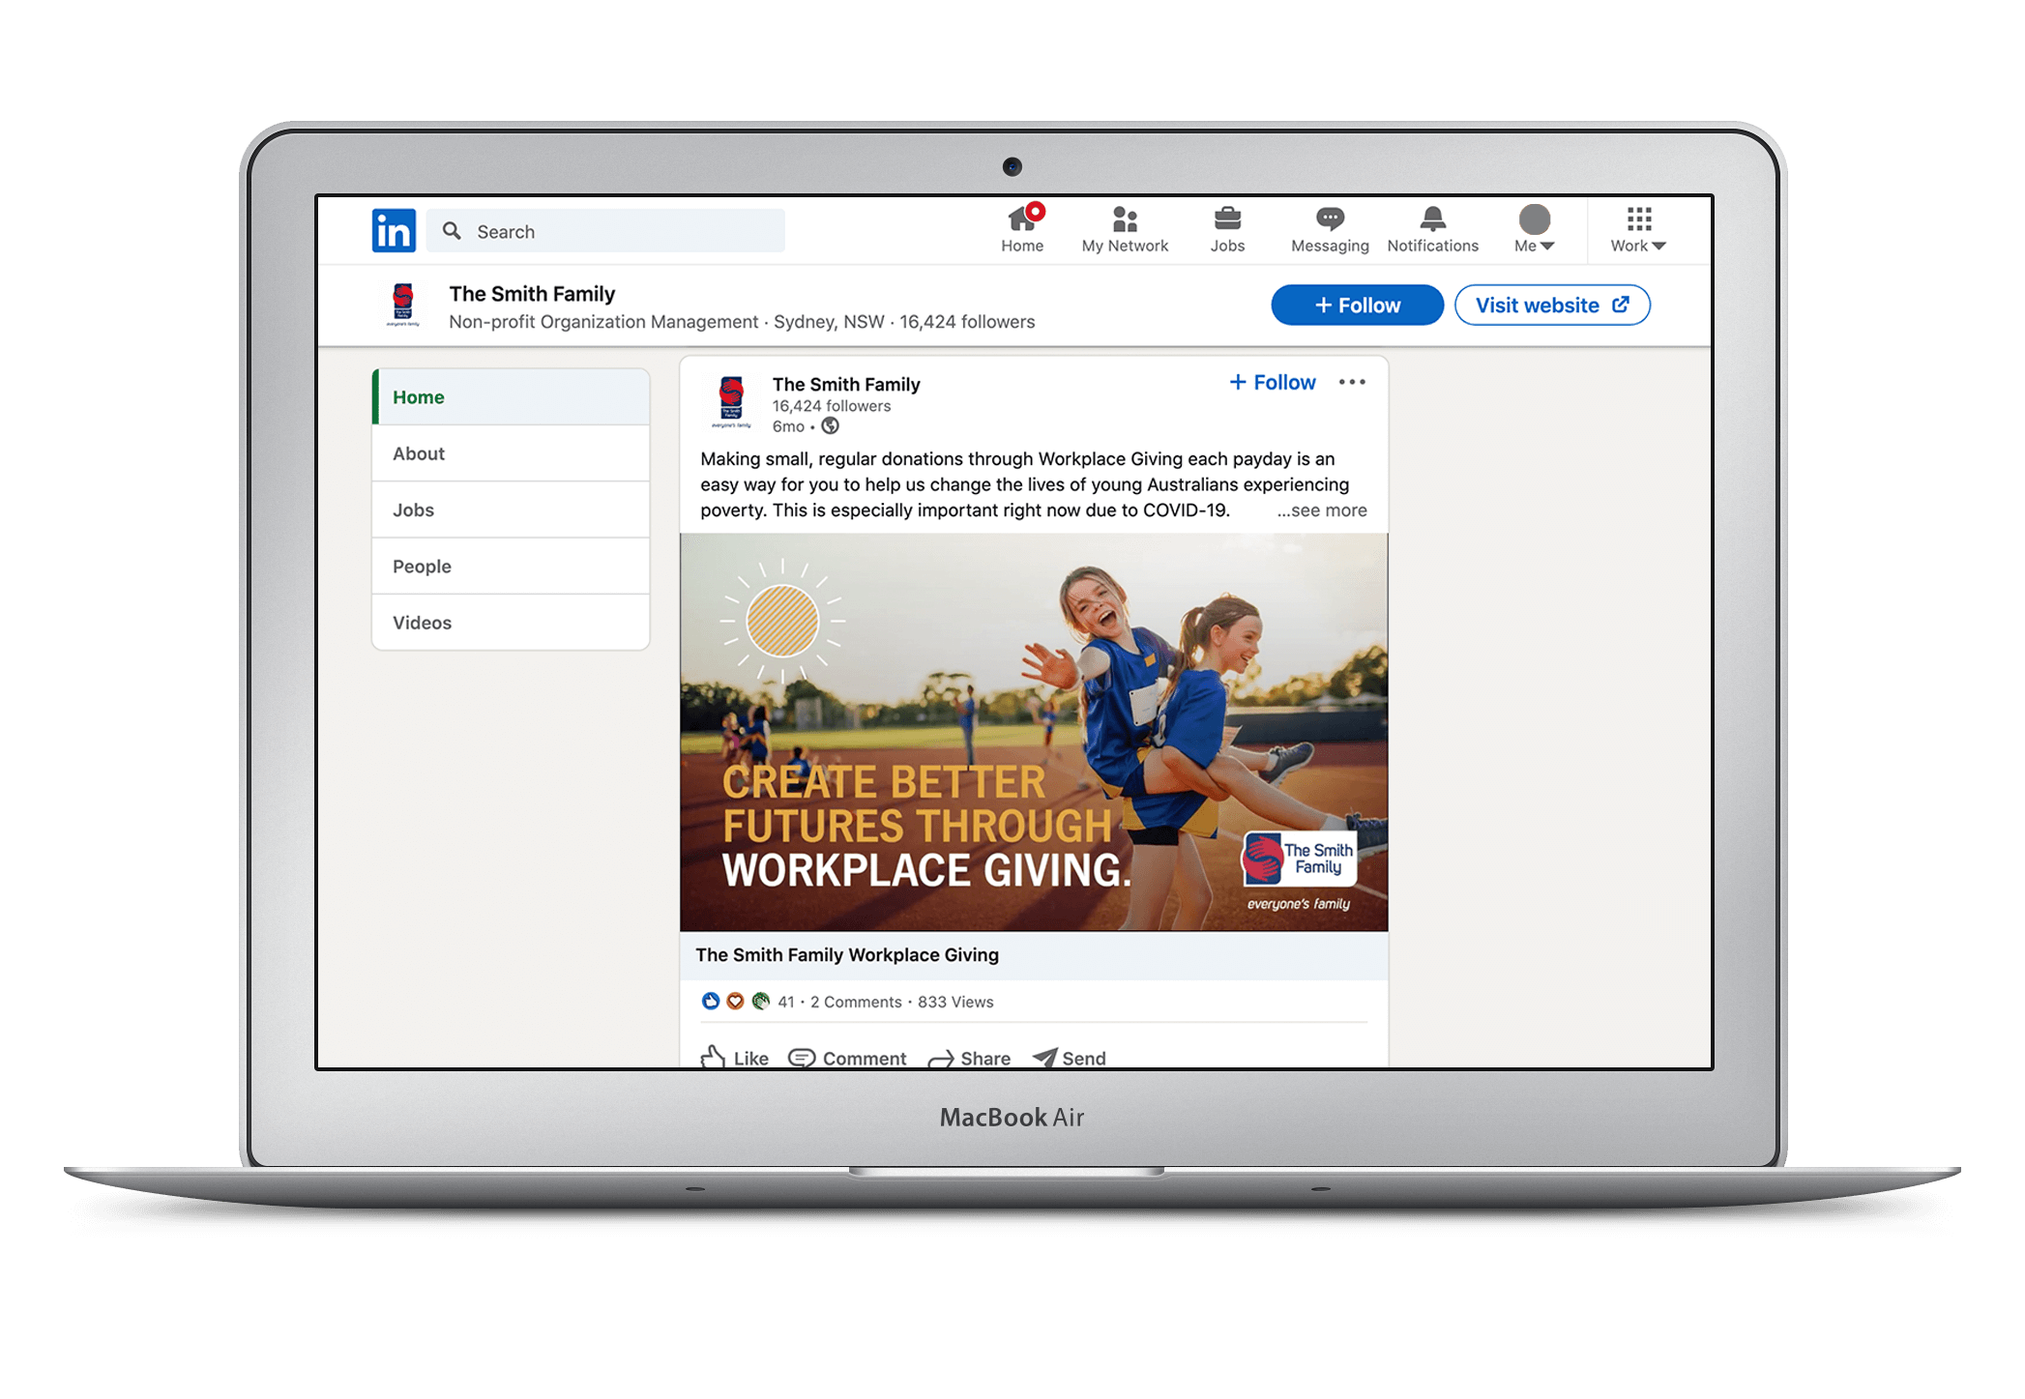This screenshot has width=2025, height=1399.
Task: Open the Workplace Giving post image
Action: [1034, 733]
